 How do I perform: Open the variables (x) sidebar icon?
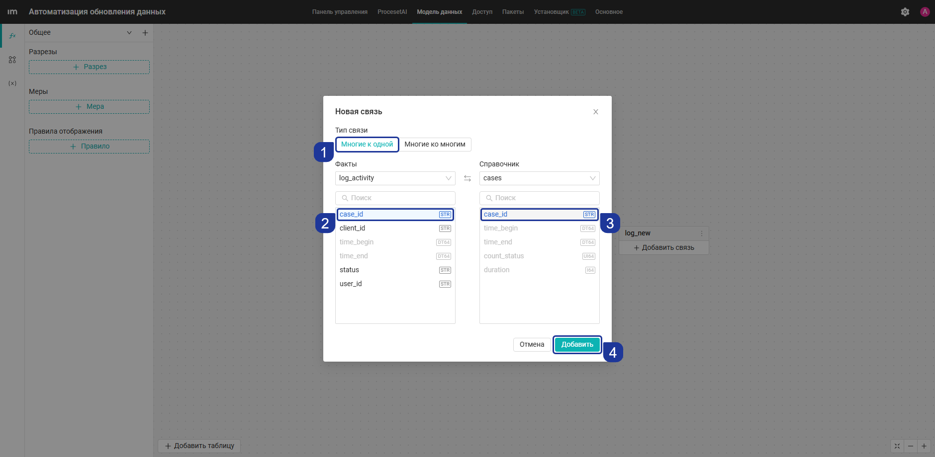(x=12, y=83)
